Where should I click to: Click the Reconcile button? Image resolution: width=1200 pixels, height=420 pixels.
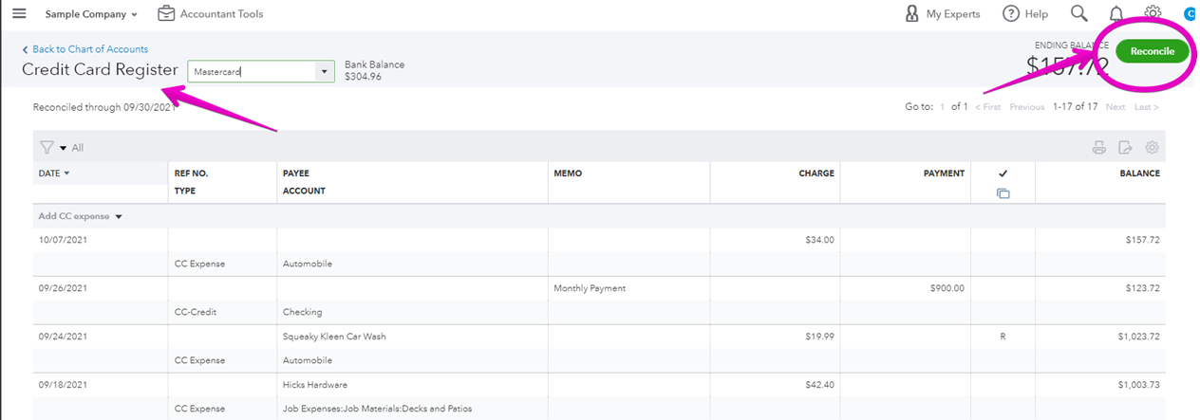click(1153, 51)
